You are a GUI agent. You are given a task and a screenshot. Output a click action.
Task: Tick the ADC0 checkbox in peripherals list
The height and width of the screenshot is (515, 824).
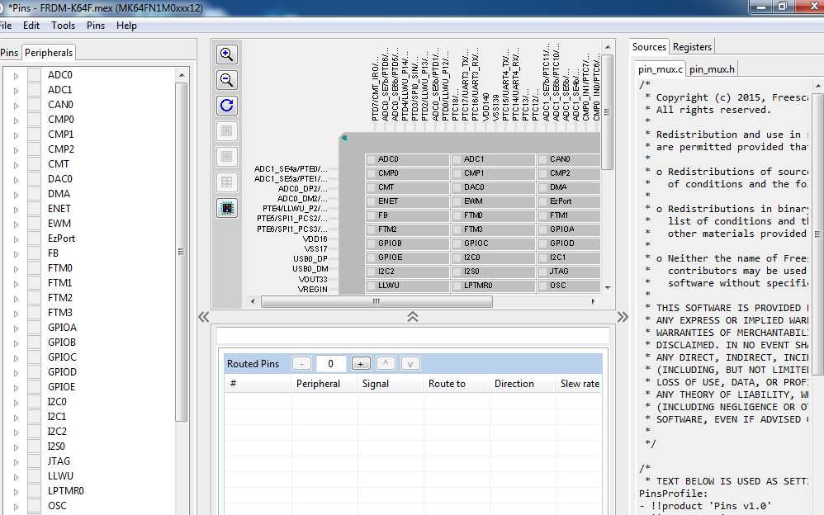(34, 75)
